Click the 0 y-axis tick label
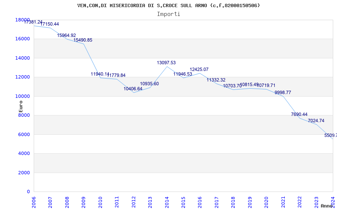The width and height of the screenshot is (337, 210). pos(28,192)
